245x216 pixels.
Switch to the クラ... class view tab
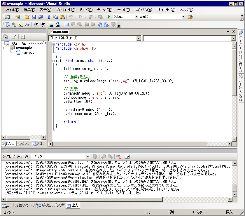click(23, 143)
